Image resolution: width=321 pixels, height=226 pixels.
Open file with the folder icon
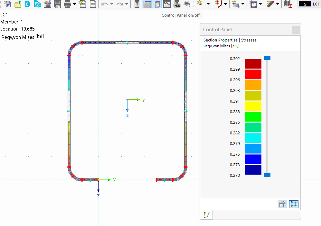tap(18, 4)
